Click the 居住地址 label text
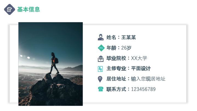 coord(116,79)
